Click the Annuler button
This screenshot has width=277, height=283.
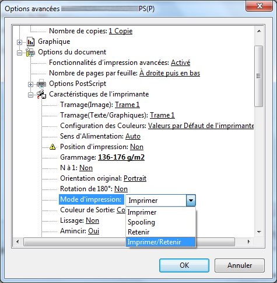240,265
